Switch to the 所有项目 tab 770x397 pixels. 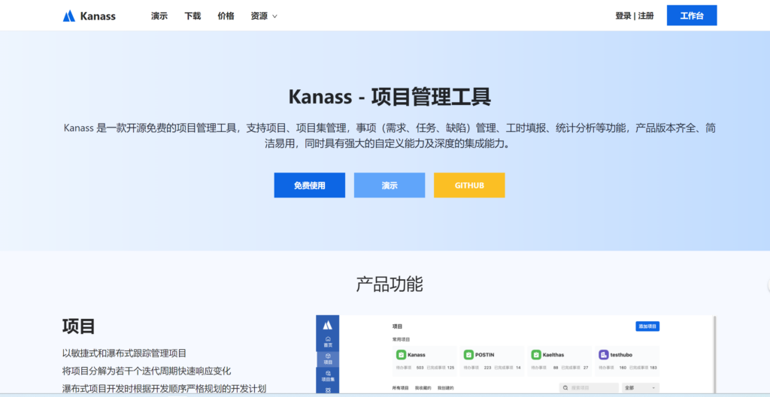click(400, 388)
